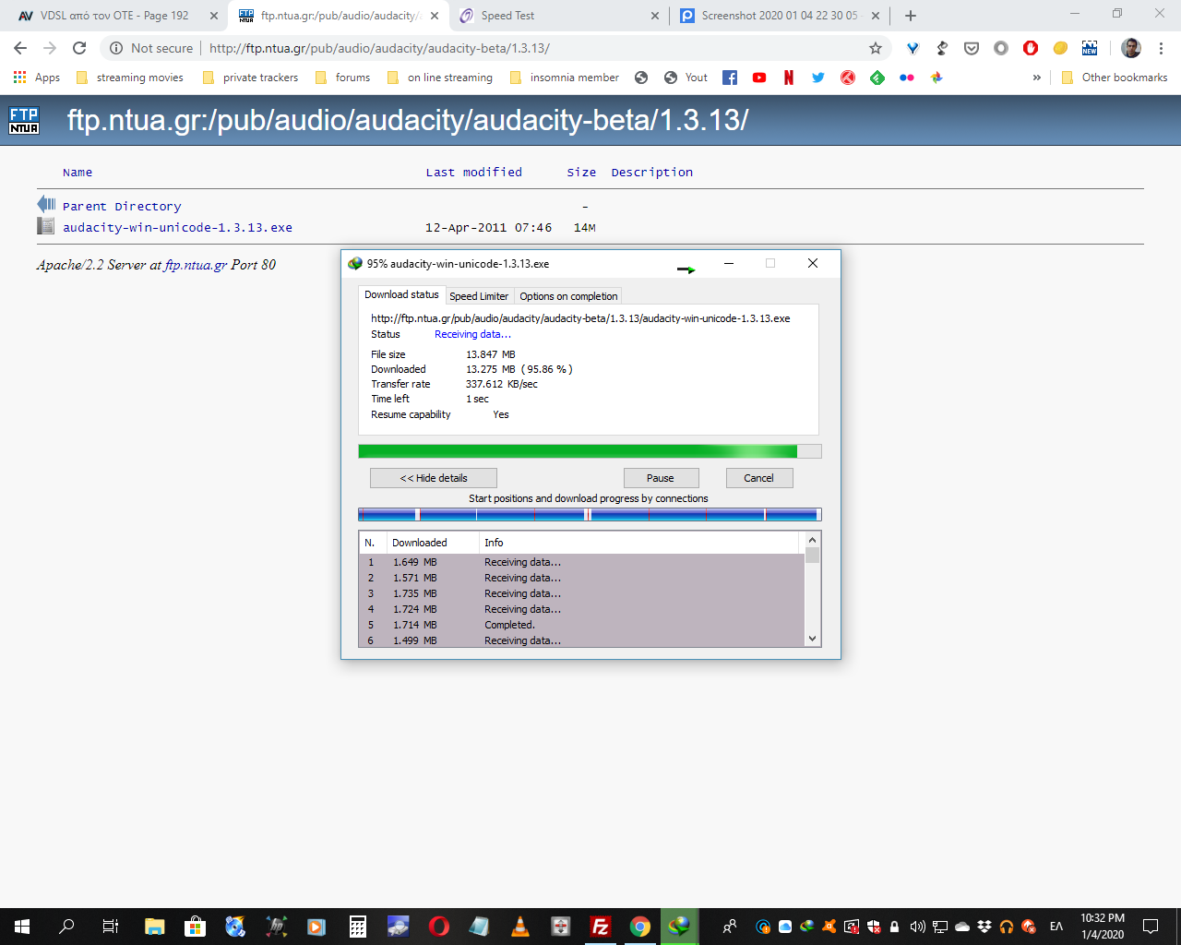Open the insomnia member bookmark folder
Screen dimensions: 1181x945
pyautogui.click(x=564, y=78)
